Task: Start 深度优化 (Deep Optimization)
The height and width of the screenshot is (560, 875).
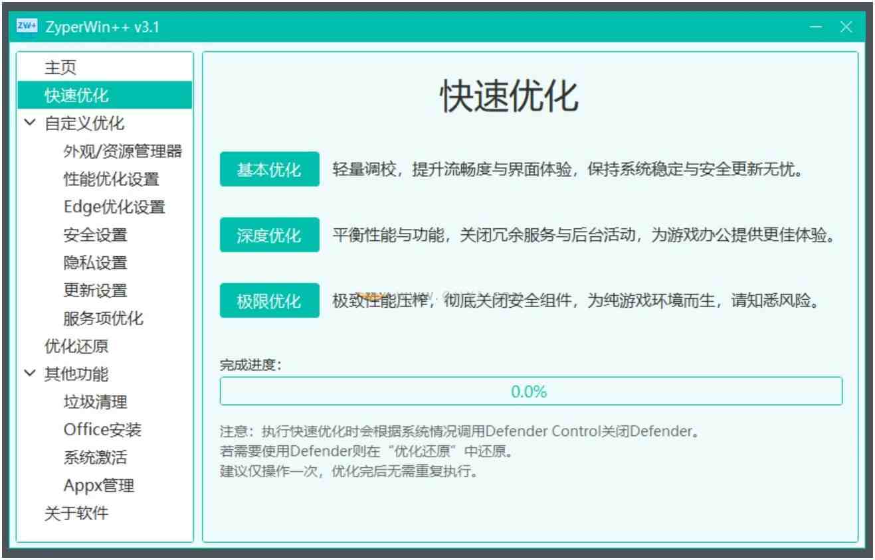Action: [269, 235]
